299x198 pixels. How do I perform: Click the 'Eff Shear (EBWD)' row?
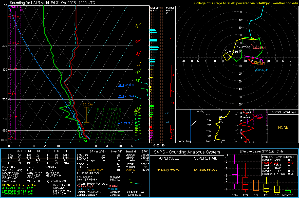113,173
